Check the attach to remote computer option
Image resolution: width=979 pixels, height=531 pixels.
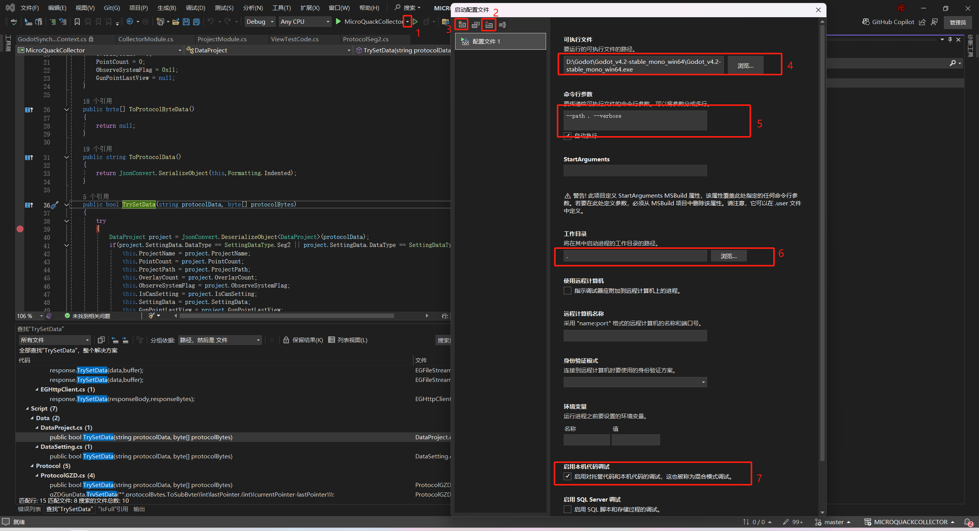568,291
